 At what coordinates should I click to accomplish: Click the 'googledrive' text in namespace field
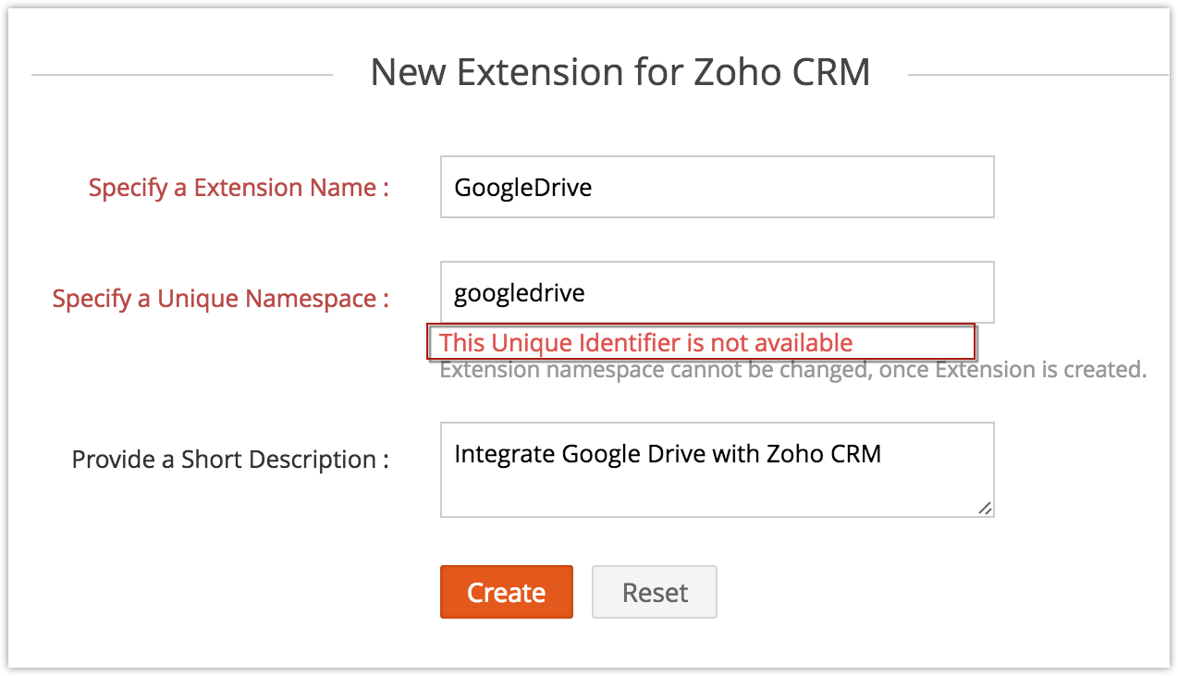click(519, 293)
